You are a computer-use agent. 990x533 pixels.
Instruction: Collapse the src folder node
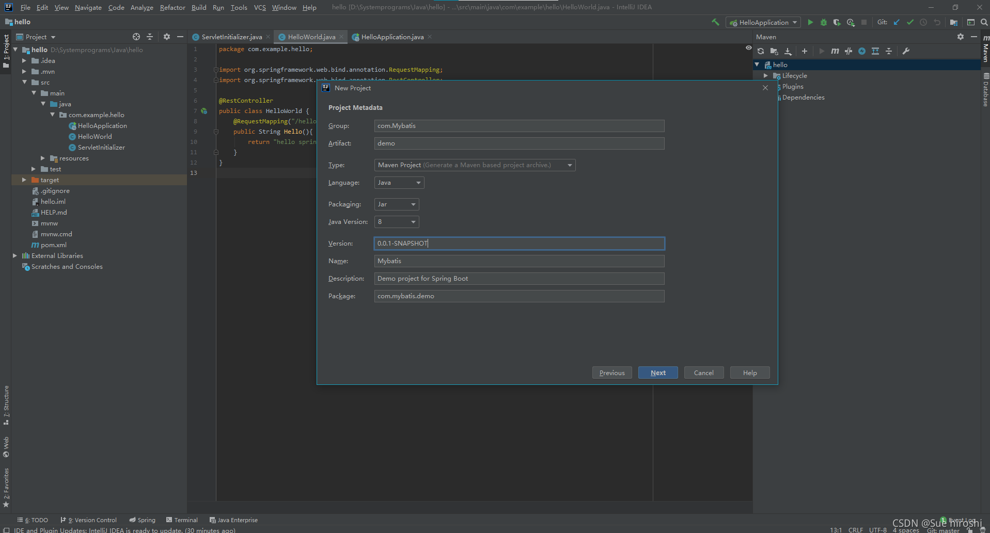tap(24, 83)
